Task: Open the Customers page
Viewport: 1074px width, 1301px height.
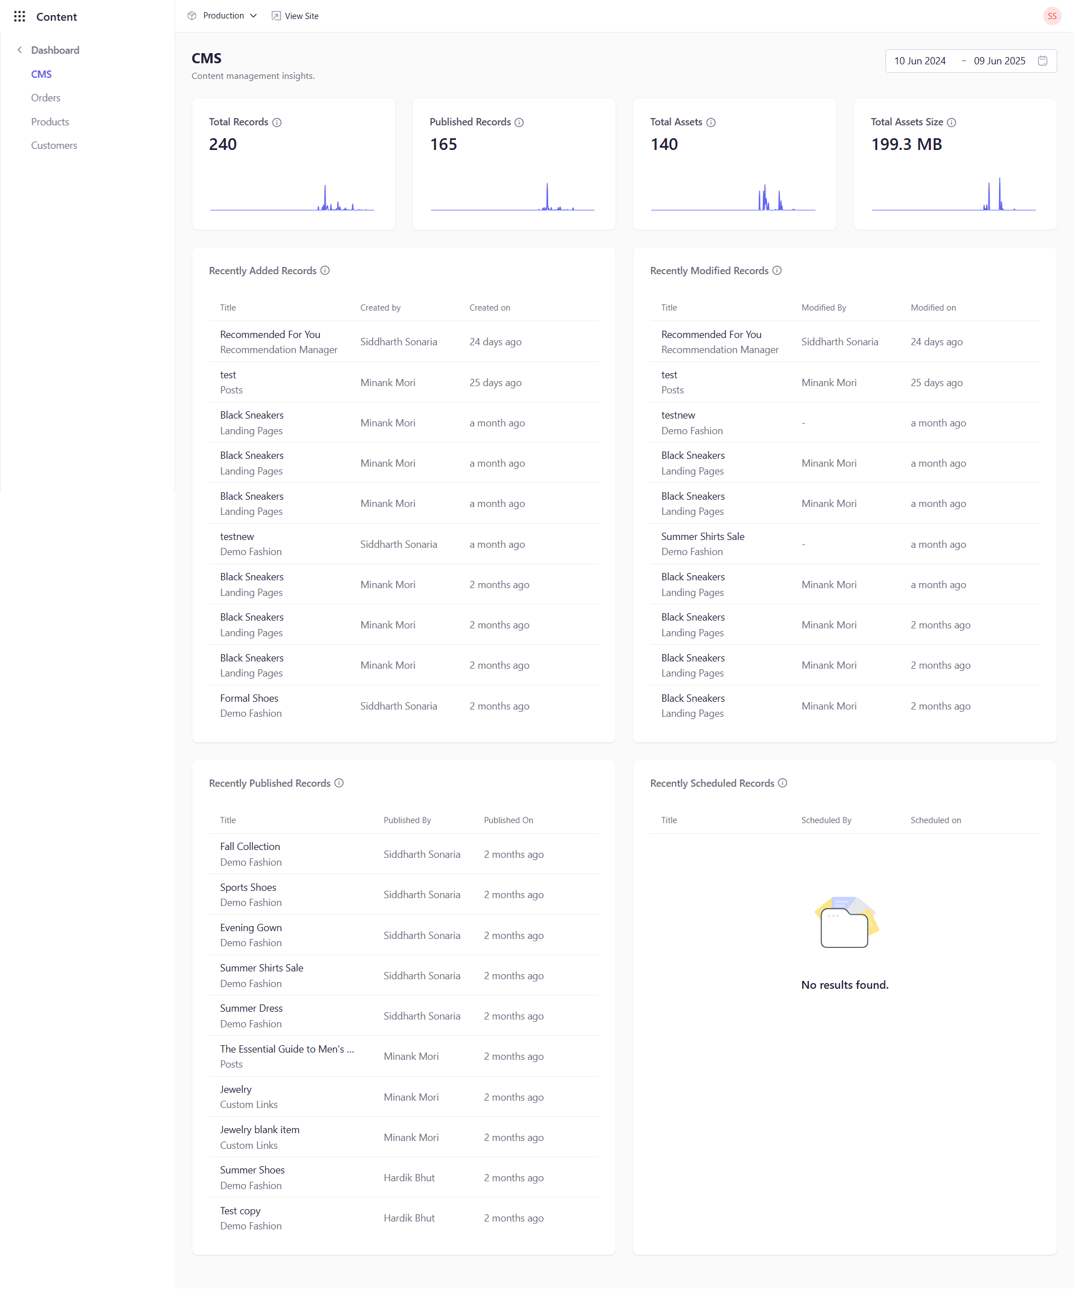Action: [54, 145]
